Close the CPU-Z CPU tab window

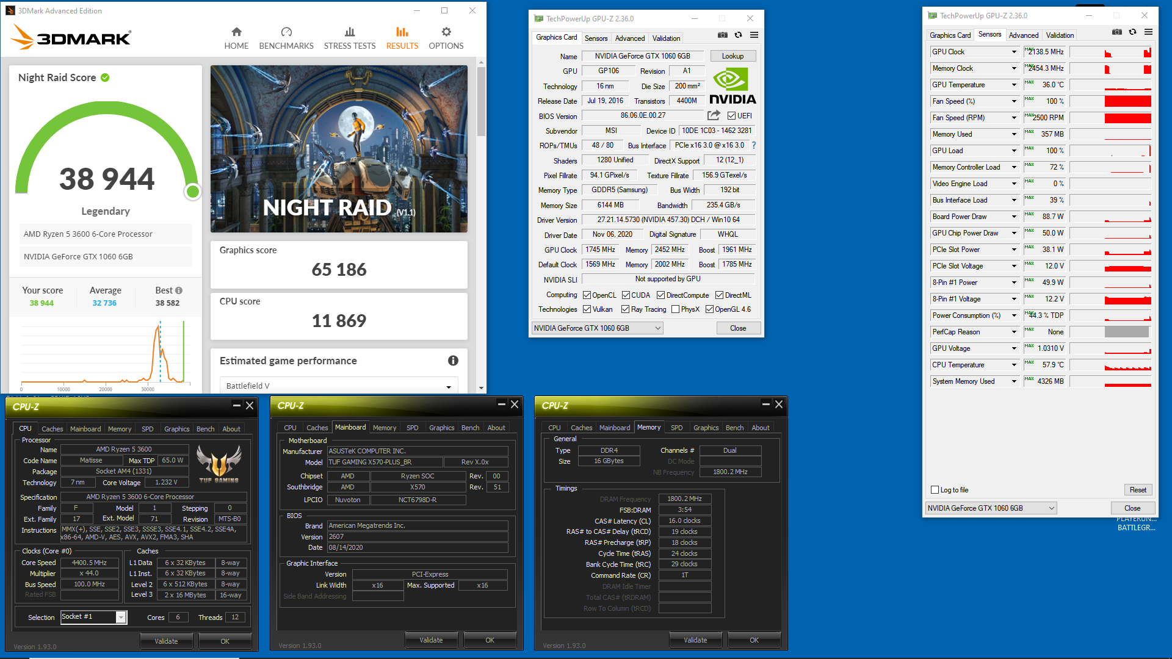tap(250, 405)
